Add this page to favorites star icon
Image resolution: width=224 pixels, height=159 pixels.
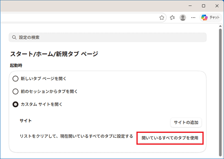tap(162, 18)
